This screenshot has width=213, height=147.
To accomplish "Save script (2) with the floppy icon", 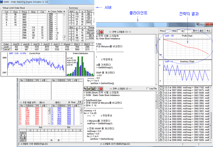I will (x=93, y=89).
